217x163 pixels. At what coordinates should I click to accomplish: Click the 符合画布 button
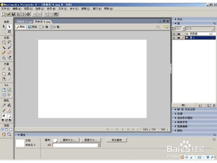coord(117,140)
